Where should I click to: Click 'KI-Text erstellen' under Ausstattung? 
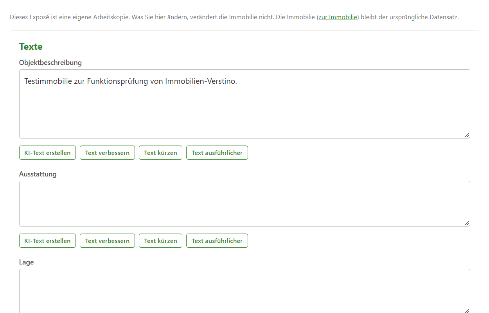(47, 241)
